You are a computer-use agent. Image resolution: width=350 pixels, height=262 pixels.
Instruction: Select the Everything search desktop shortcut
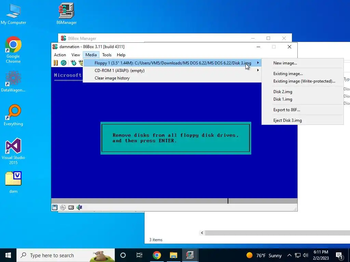[x=13, y=115]
